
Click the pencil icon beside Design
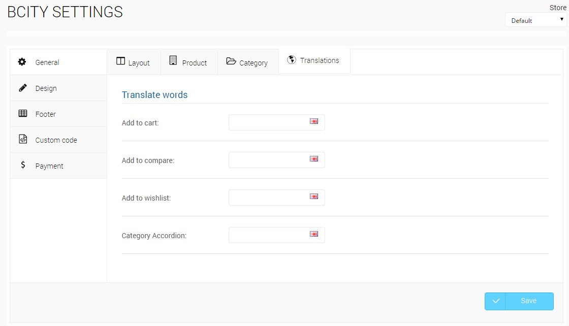(x=22, y=88)
